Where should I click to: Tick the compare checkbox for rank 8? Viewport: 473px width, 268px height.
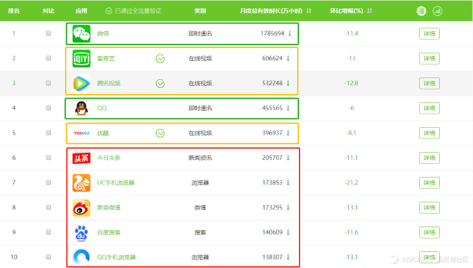[49, 207]
